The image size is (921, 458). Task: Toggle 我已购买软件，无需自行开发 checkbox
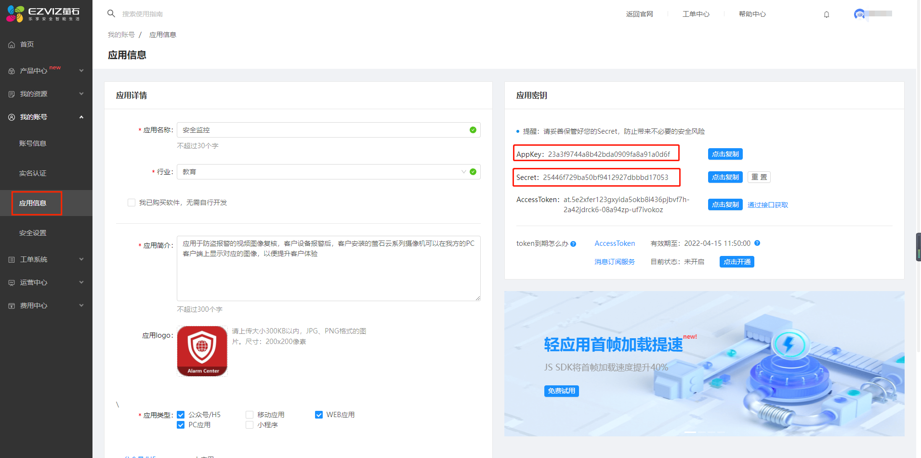point(132,203)
